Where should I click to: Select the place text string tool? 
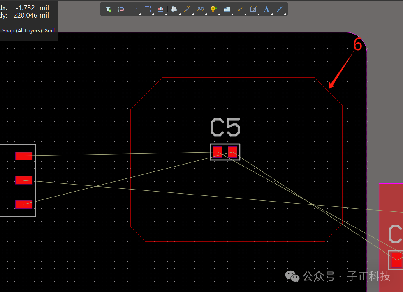266,9
